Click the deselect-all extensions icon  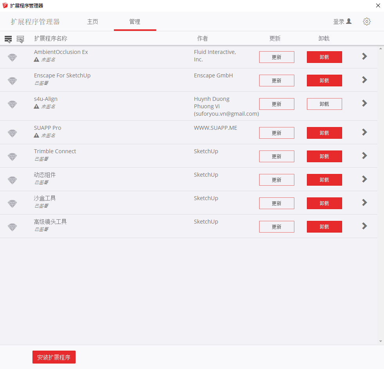coord(20,39)
